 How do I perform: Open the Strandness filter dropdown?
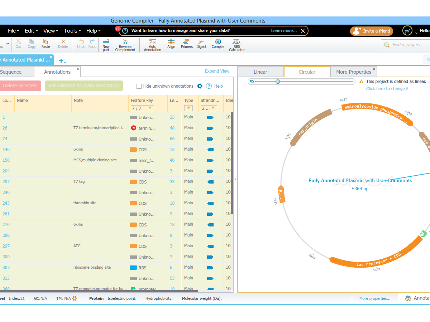tap(209, 108)
